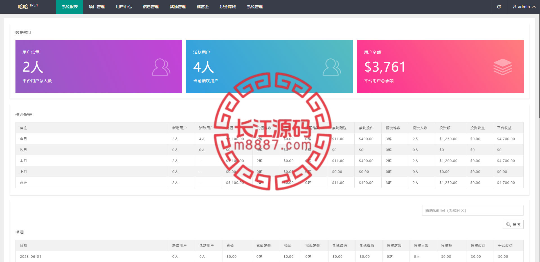Open the 积分商城 menu

tap(228, 7)
